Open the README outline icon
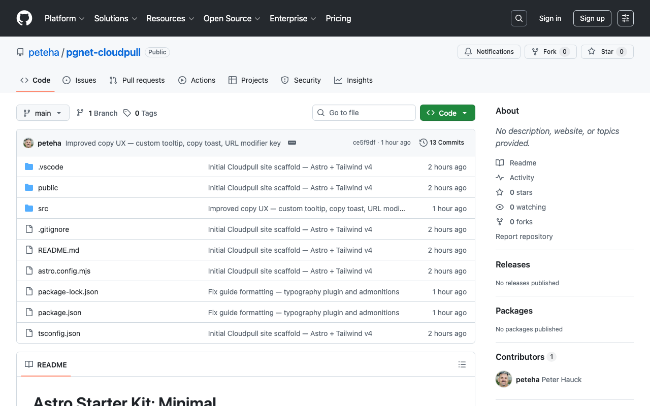This screenshot has width=650, height=406. 462,364
